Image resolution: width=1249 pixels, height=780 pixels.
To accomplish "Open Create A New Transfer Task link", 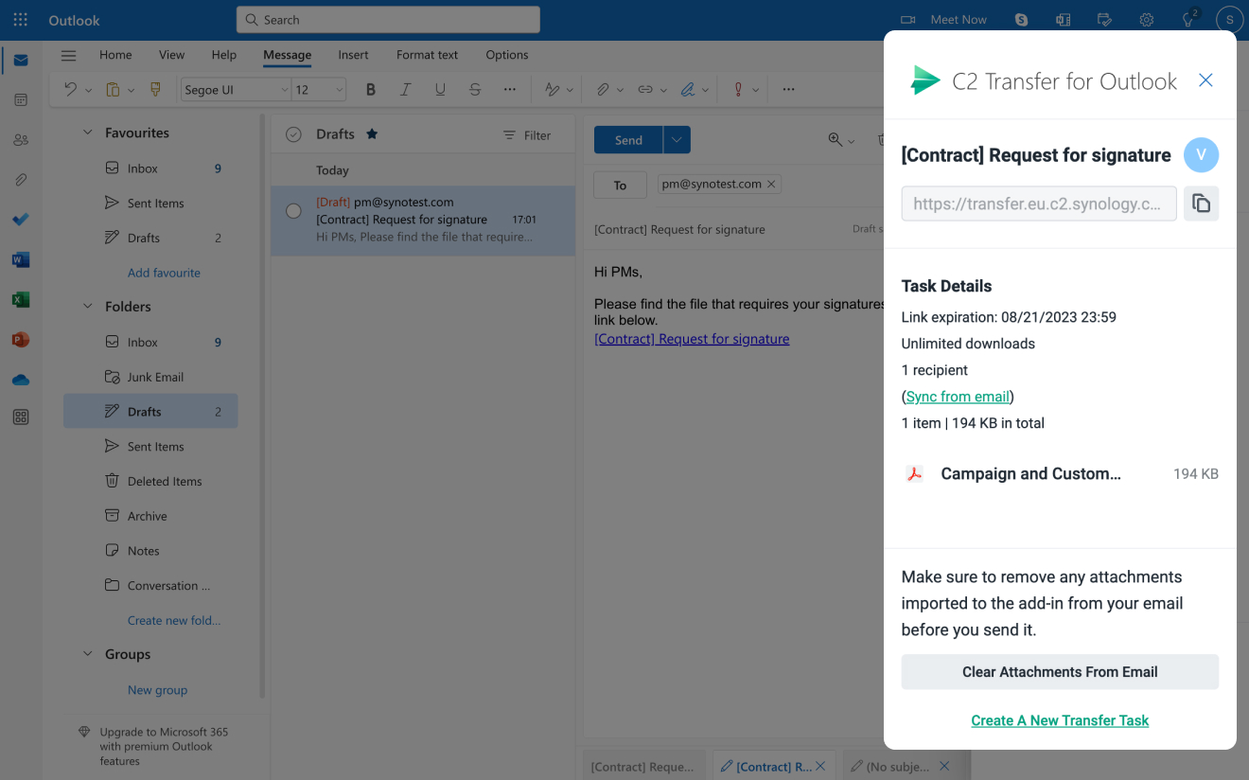I will [1060, 720].
